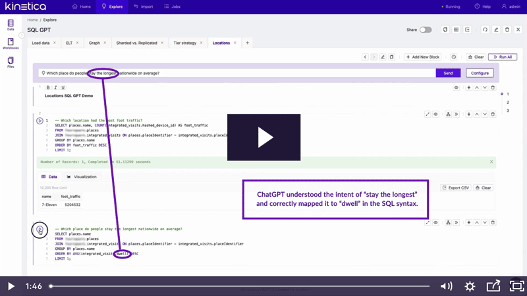527x296 pixels.
Task: Click the Run All button
Action: tap(502, 57)
